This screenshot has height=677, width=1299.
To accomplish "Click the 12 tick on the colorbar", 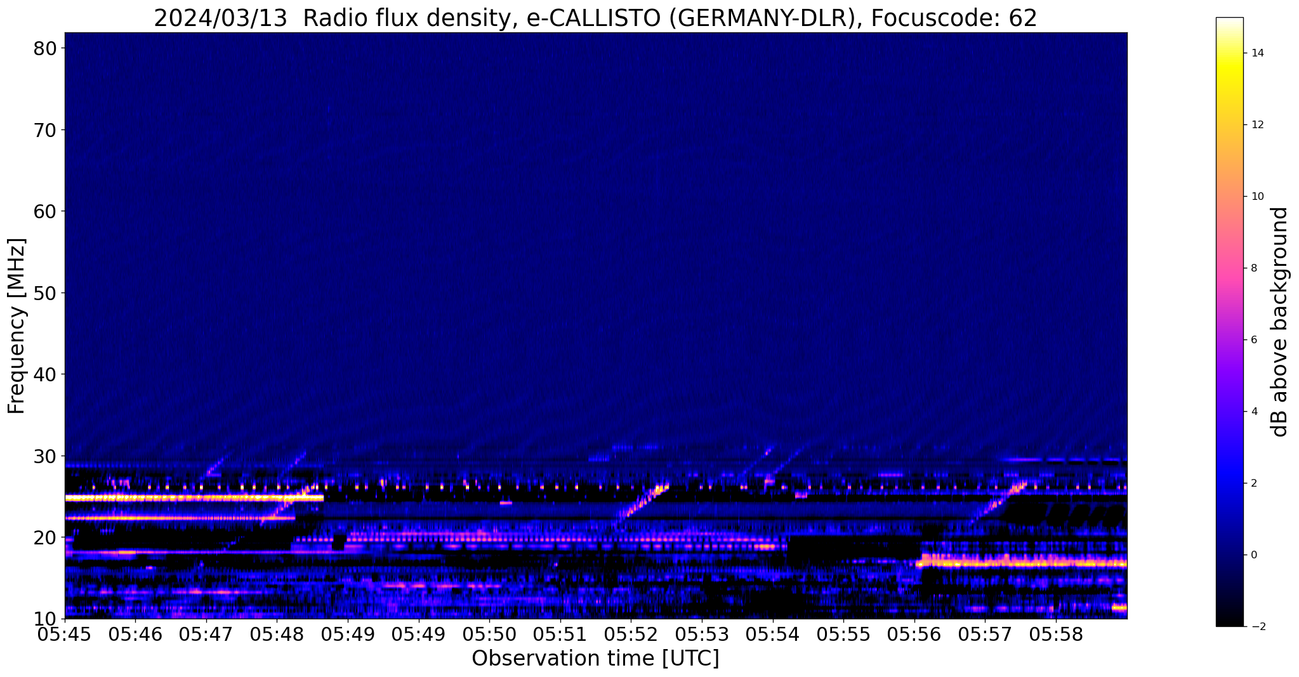I will [x=1256, y=125].
